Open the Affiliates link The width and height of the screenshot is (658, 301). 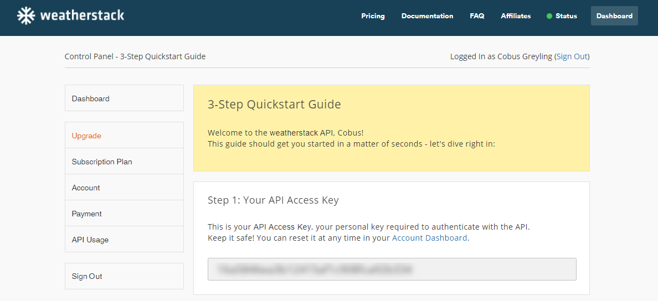tap(516, 16)
